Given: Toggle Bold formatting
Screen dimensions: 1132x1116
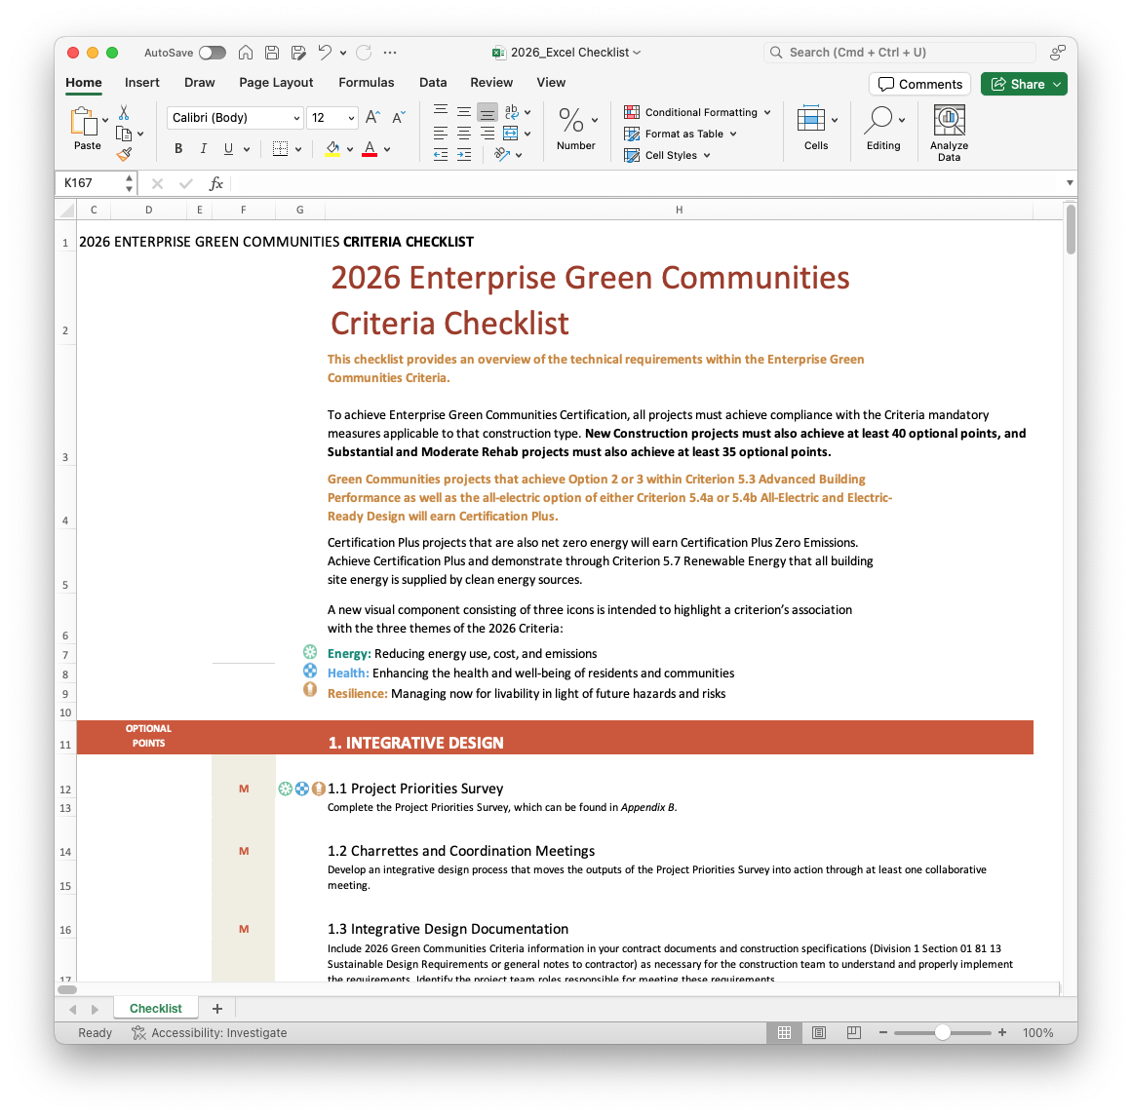Looking at the screenshot, I should click(178, 149).
